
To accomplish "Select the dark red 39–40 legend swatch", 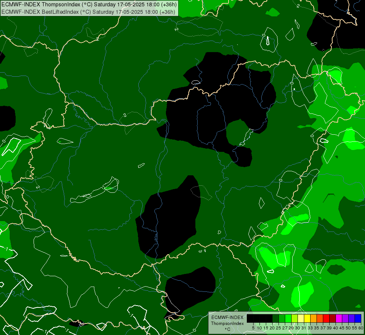I will tap(333, 318).
